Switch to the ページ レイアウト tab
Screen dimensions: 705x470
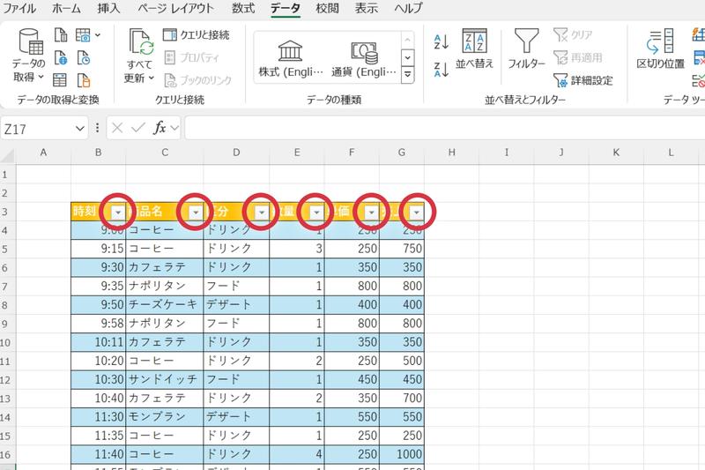click(x=175, y=8)
